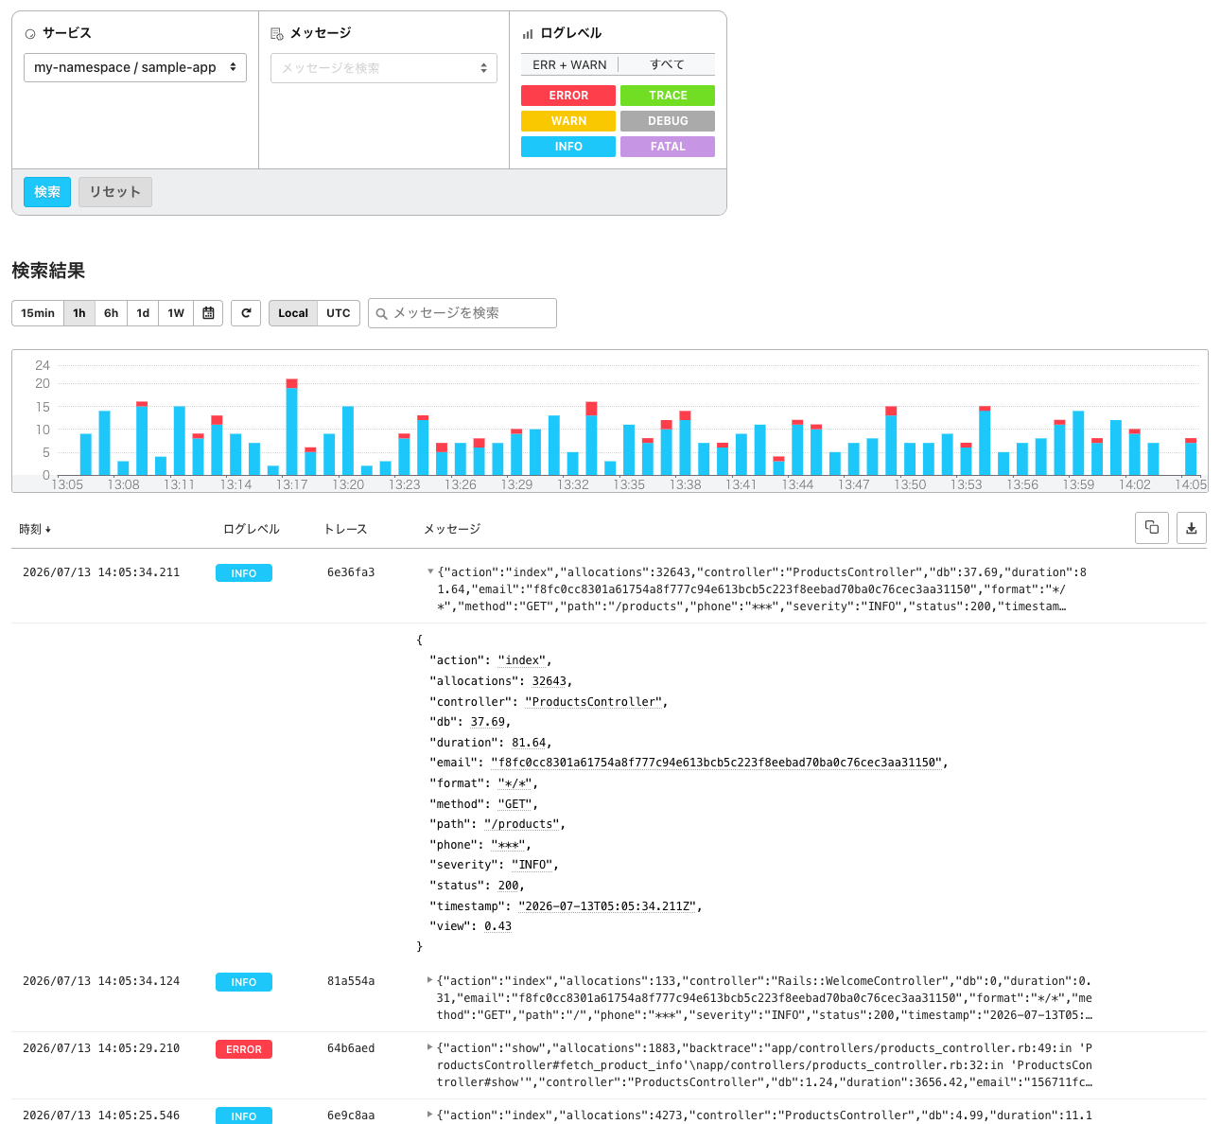Click trace ID 81a554a
This screenshot has width=1221, height=1124.
351,981
